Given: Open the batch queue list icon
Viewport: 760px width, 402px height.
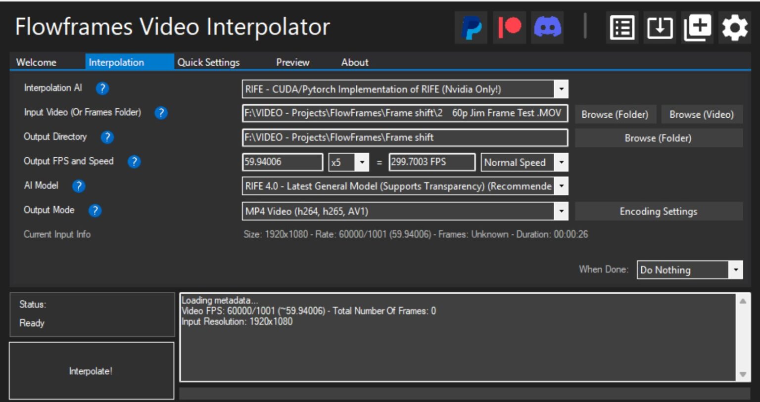Looking at the screenshot, I should click(622, 27).
